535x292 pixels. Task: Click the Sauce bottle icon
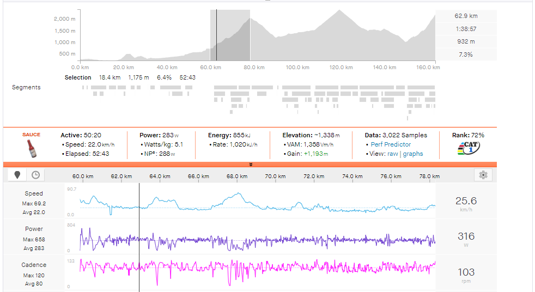tap(31, 149)
